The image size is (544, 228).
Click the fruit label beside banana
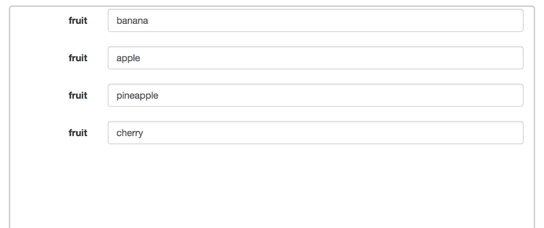(x=78, y=20)
